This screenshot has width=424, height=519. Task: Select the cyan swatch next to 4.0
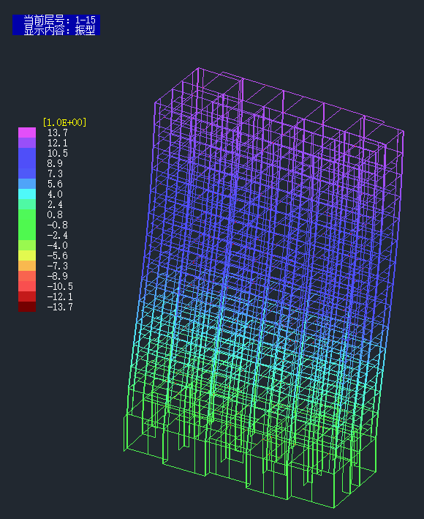pyautogui.click(x=27, y=194)
